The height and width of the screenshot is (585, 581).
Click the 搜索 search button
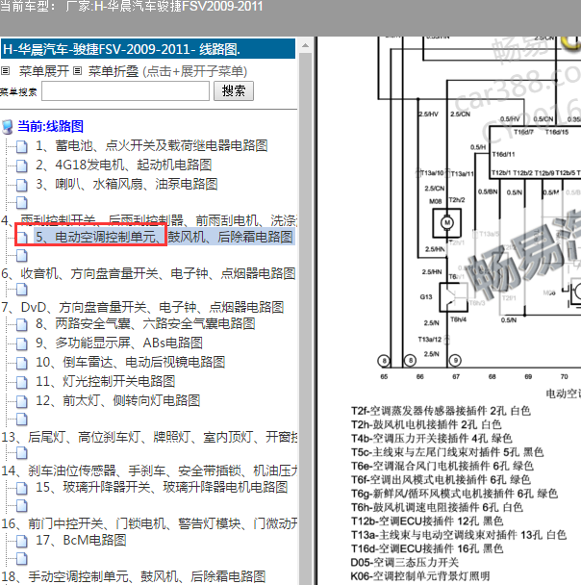[234, 91]
